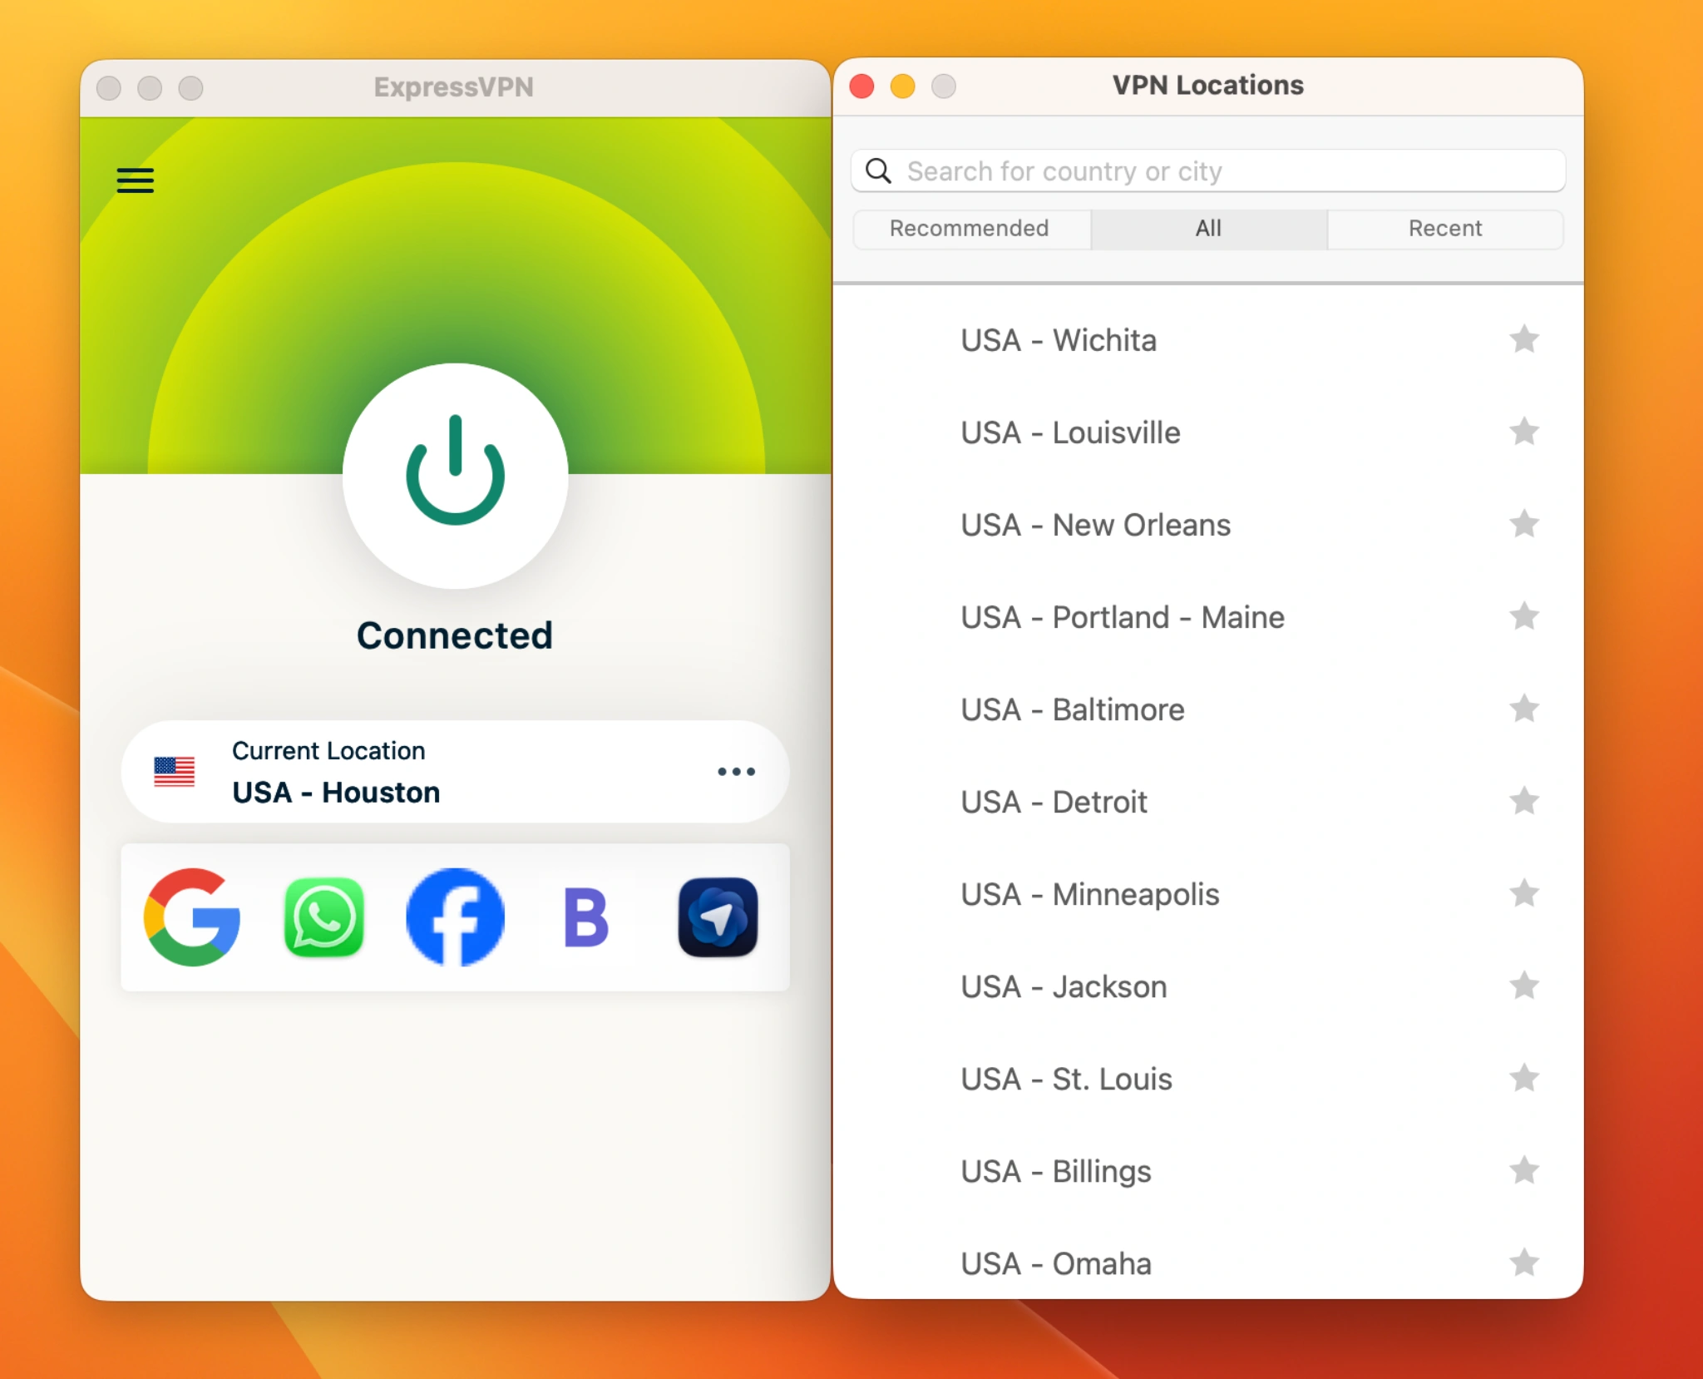Screen dimensions: 1703x1379
Task: Click the USA flag on Current Location card
Action: pyautogui.click(x=175, y=773)
